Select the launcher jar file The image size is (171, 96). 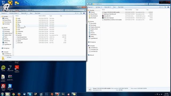(20, 35)
